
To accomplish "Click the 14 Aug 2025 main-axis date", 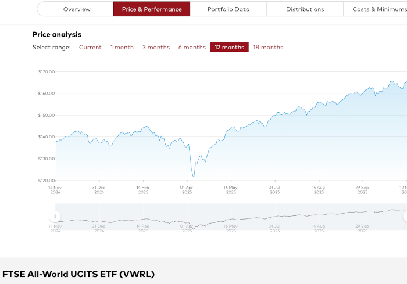I will [319, 190].
